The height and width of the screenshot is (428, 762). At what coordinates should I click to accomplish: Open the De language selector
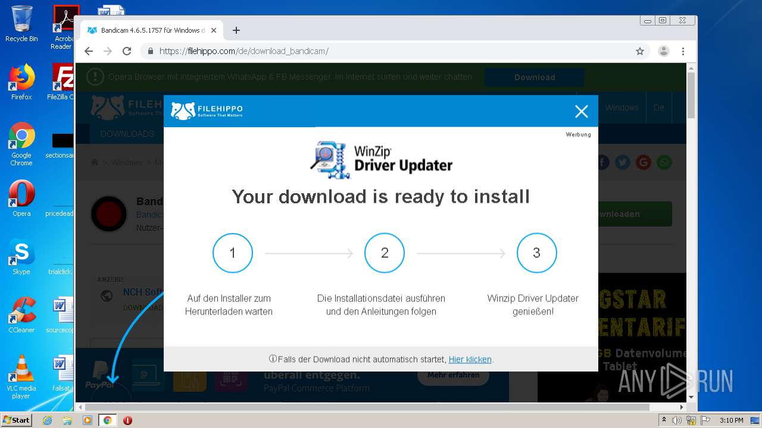click(658, 108)
